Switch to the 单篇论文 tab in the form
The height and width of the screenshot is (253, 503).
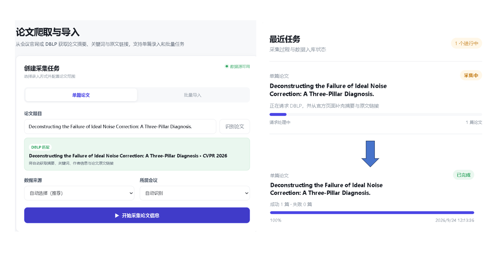(81, 95)
